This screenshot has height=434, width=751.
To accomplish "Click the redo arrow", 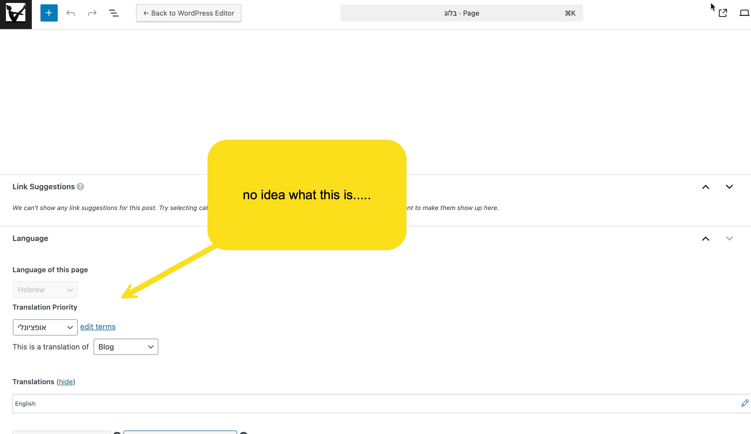I will tap(92, 13).
